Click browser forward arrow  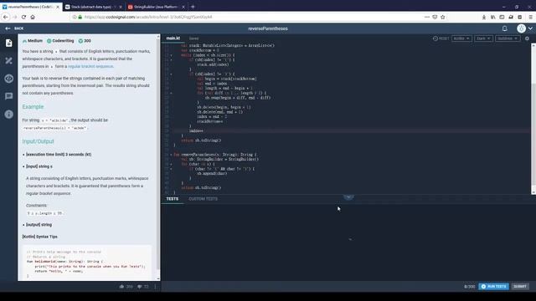point(15,17)
